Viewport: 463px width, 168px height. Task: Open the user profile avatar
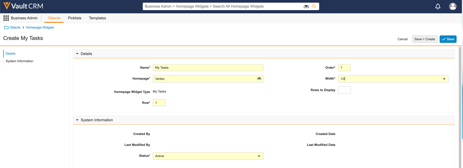[x=453, y=6]
